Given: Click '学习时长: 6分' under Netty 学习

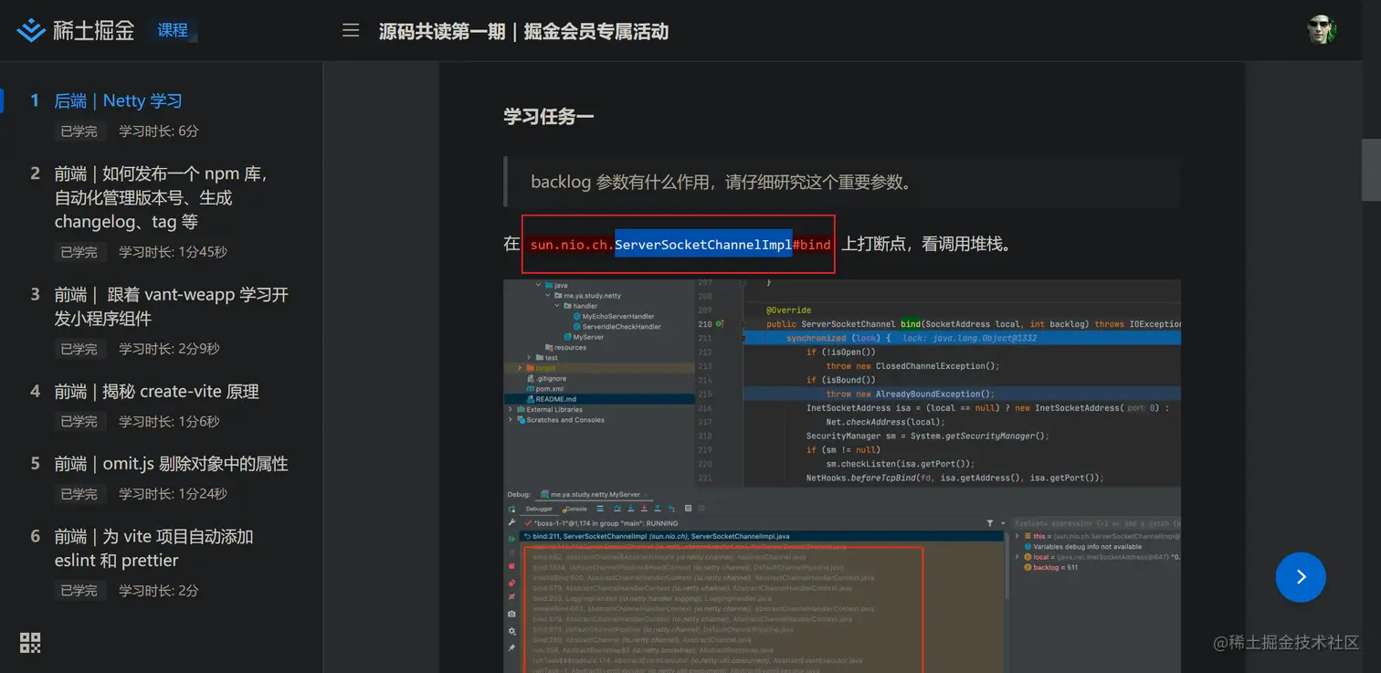Looking at the screenshot, I should click(x=158, y=131).
